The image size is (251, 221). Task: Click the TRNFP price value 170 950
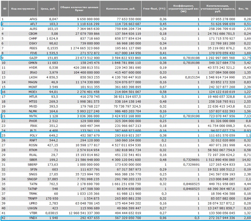[52, 199]
